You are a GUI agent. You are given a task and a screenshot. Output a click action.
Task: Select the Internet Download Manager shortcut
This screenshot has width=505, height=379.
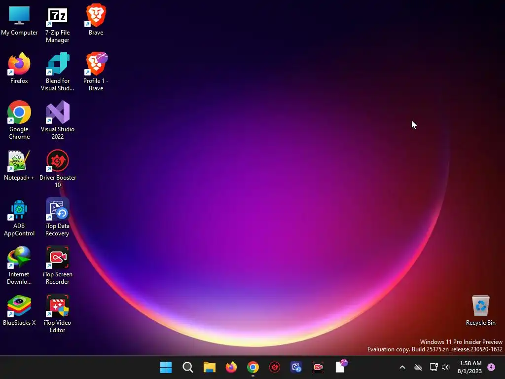point(19,265)
